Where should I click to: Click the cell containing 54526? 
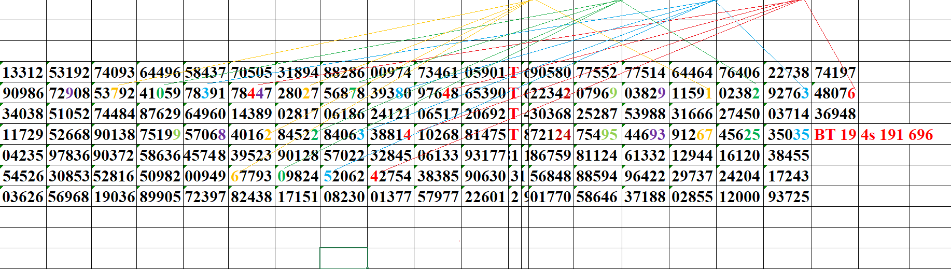click(23, 176)
